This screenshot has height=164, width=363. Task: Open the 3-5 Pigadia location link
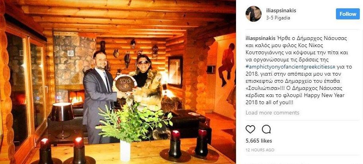click(278, 18)
